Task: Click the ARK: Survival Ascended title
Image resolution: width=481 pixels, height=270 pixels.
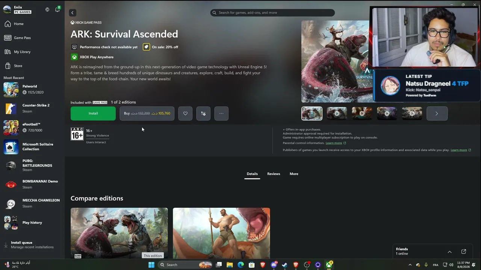Action: 124,34
